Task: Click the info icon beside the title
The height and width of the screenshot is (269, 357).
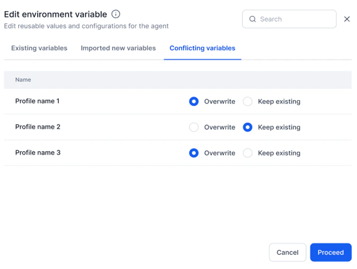Action: click(116, 14)
